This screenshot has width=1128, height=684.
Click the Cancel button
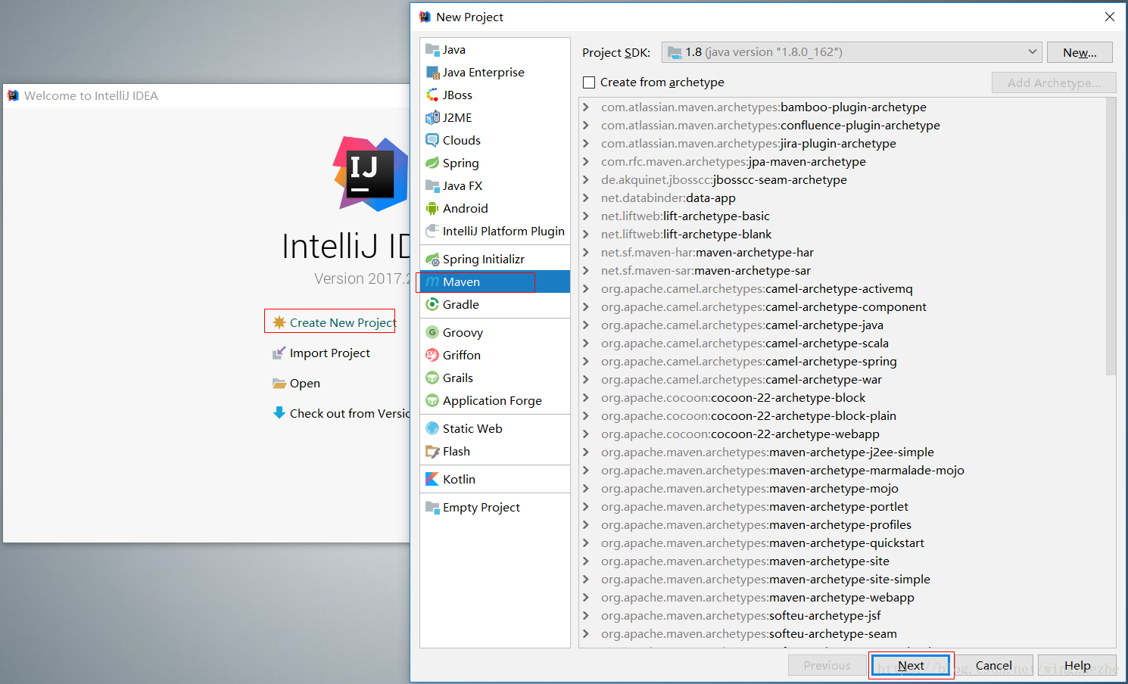993,666
